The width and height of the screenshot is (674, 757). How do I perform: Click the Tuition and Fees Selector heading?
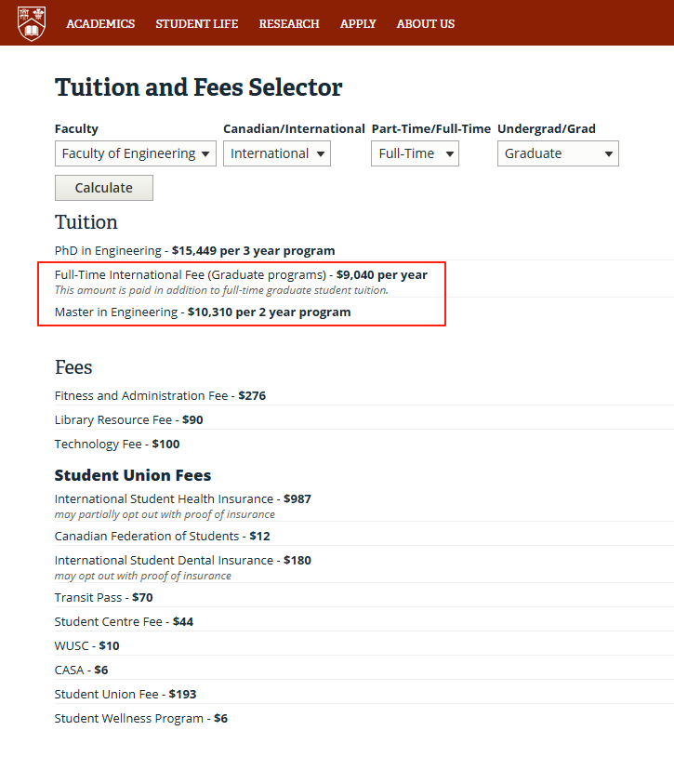[199, 87]
